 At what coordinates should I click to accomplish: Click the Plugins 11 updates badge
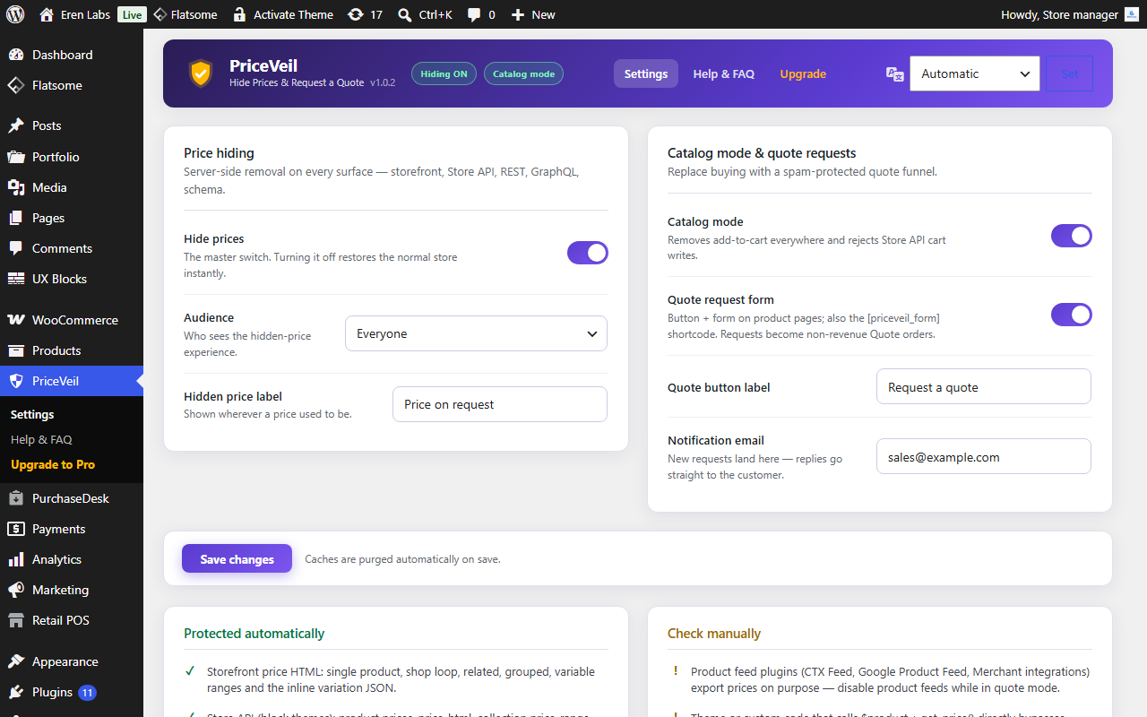point(87,692)
